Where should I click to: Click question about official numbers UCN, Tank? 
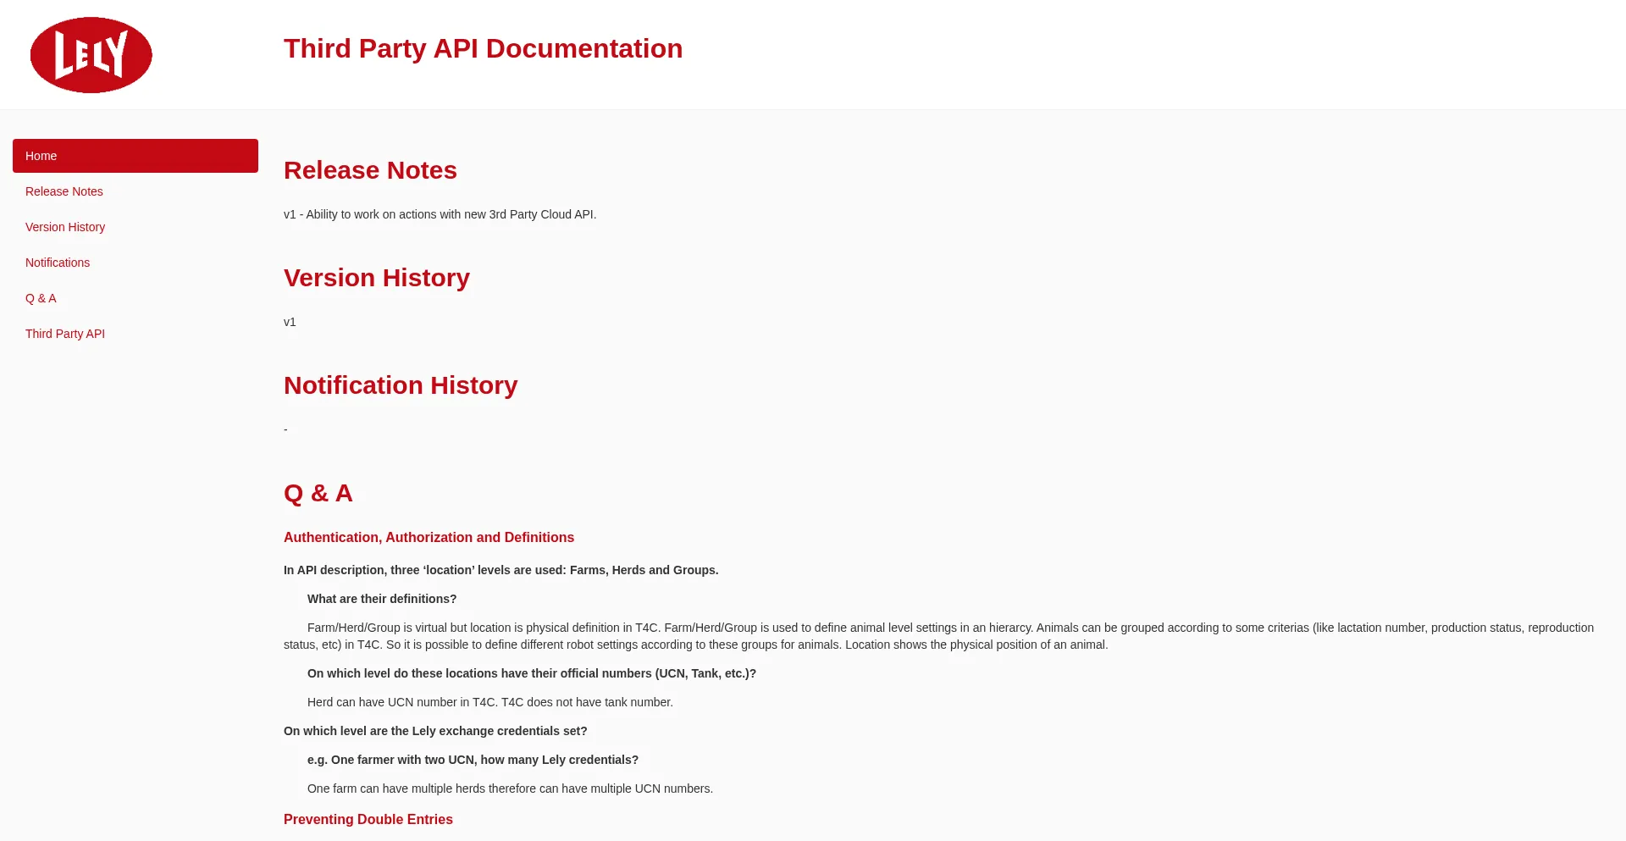click(x=532, y=673)
